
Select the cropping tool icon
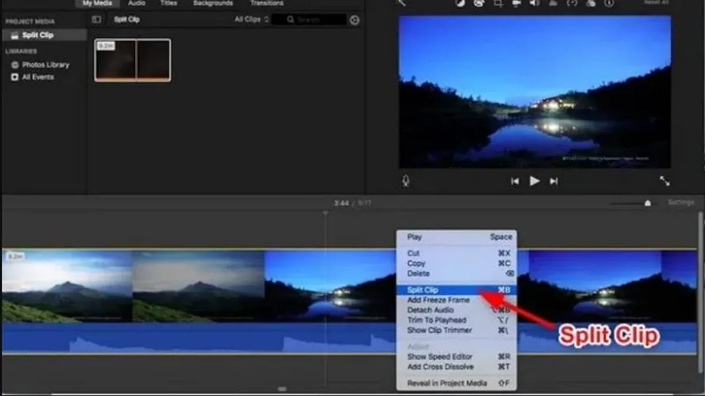[x=498, y=3]
